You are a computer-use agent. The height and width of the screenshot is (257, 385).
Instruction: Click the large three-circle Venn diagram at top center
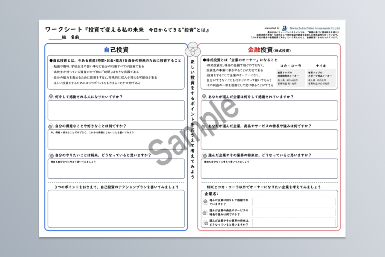[x=192, y=49]
